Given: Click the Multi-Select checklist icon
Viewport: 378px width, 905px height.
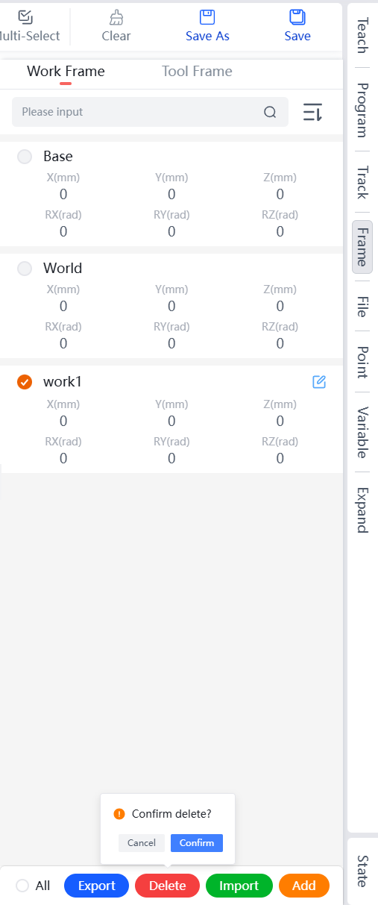Looking at the screenshot, I should pos(25,16).
